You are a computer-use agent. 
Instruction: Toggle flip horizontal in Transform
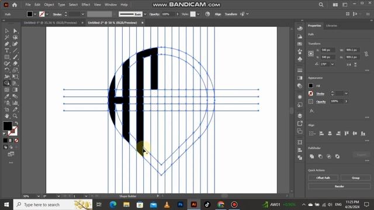pyautogui.click(x=349, y=65)
